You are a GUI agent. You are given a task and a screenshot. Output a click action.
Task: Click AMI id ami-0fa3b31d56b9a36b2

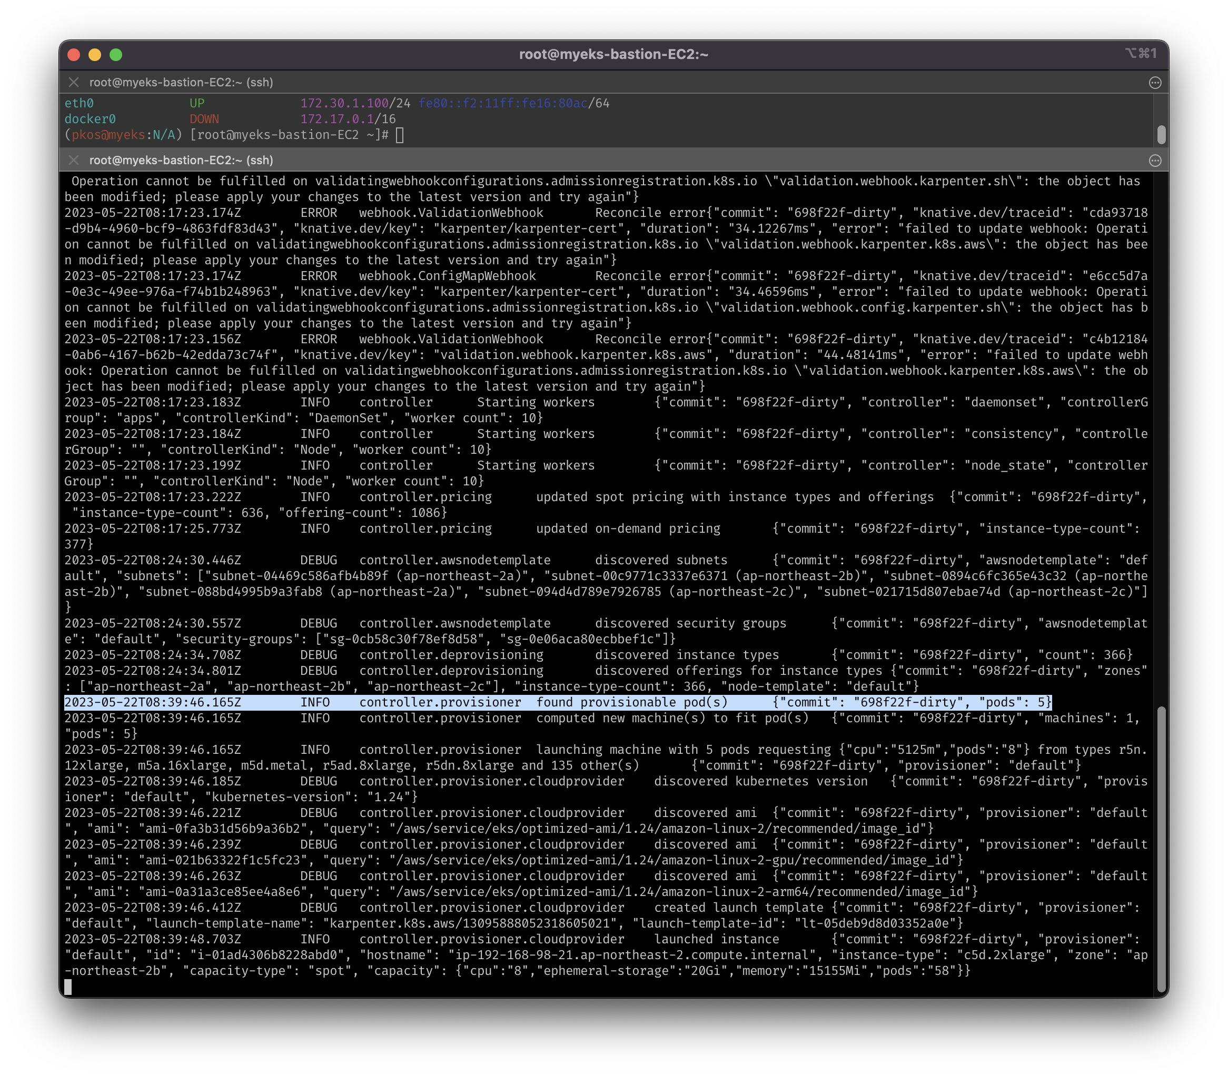pos(223,829)
